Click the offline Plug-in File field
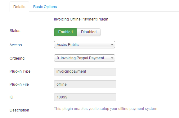 coord(85,84)
